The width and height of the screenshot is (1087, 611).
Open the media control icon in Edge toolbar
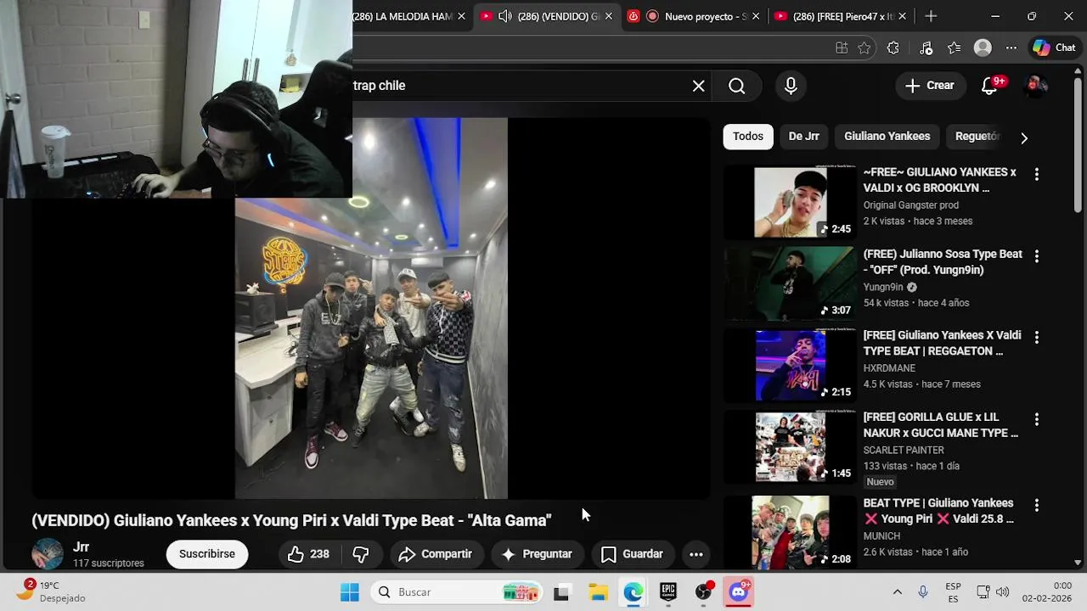[926, 48]
